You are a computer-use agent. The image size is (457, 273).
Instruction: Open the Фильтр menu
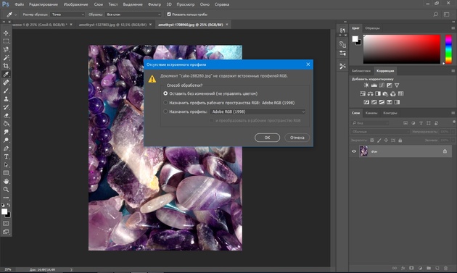click(155, 4)
